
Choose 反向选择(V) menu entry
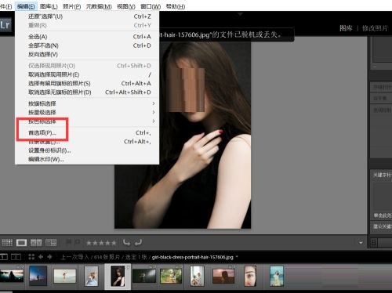[x=87, y=54]
